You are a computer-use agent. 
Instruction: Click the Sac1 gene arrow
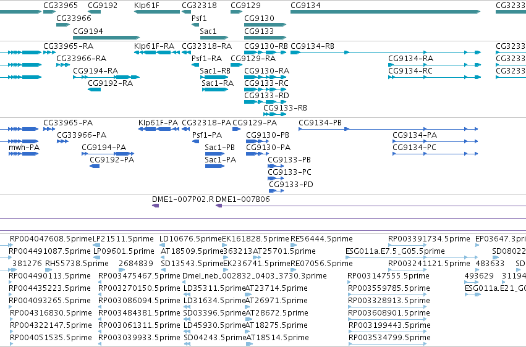coord(214,38)
